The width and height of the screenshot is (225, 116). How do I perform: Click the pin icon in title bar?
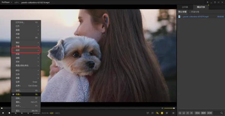point(207,2)
